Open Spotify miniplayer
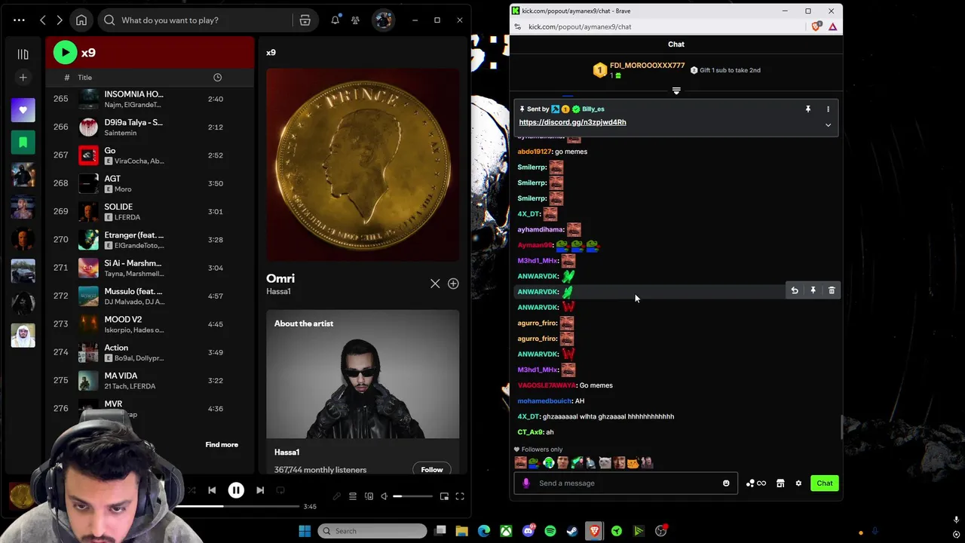 click(444, 496)
